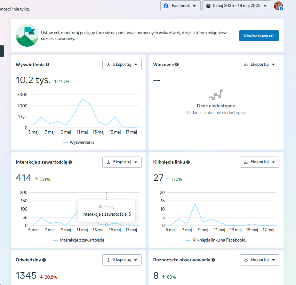The image size is (296, 285).
Task: Click info icon next to Wyświetlenia
Action: (x=48, y=64)
